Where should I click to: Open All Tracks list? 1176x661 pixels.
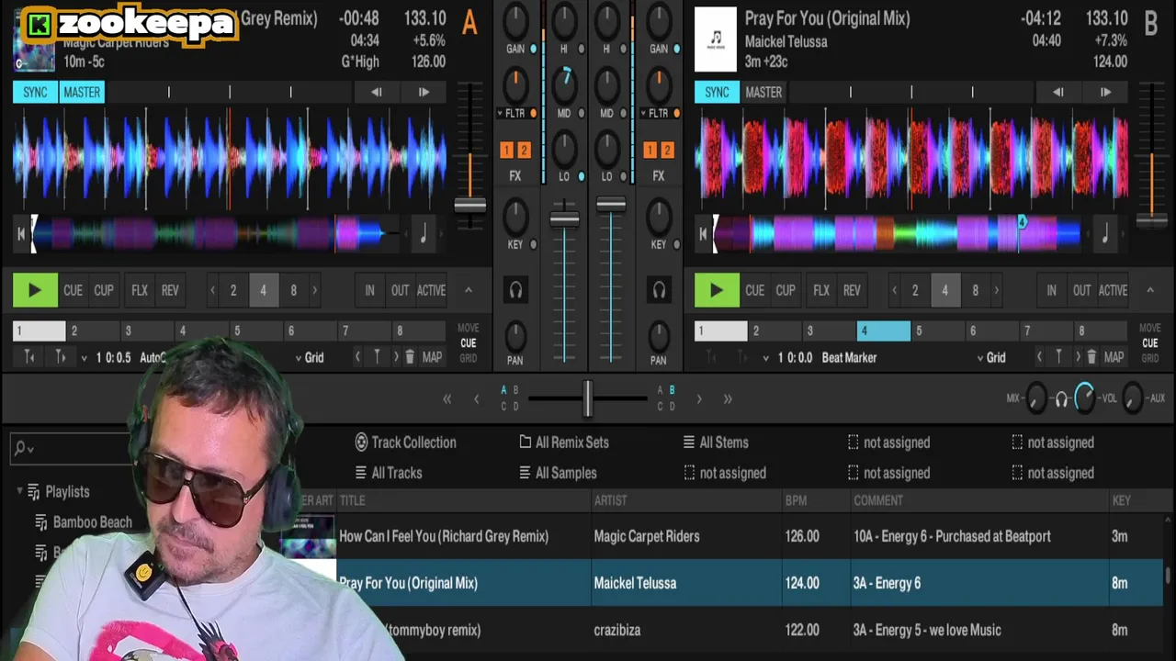[x=389, y=473]
